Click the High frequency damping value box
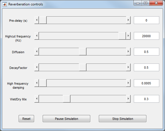This screenshot has height=131, width=165. (146, 83)
